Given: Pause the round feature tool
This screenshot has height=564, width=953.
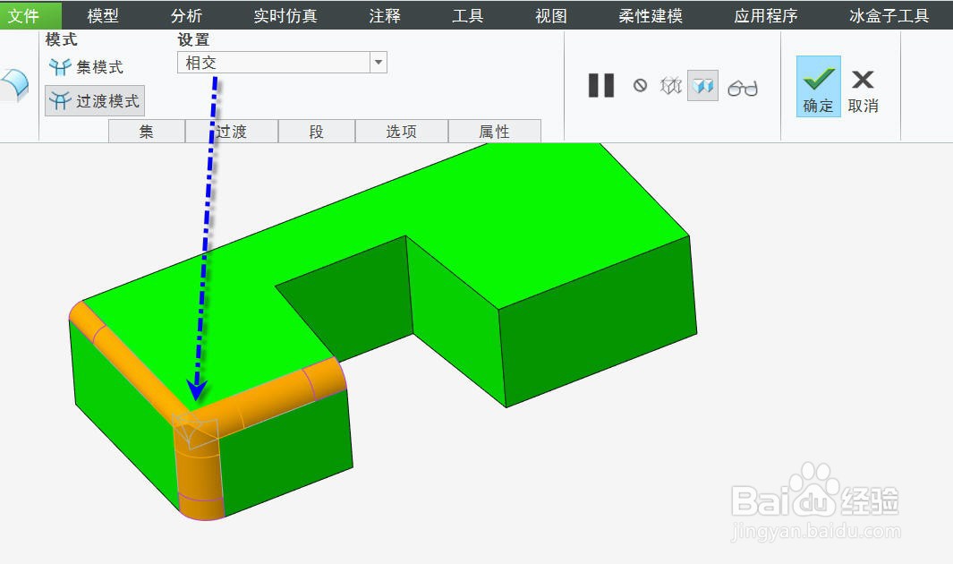Looking at the screenshot, I should [601, 86].
